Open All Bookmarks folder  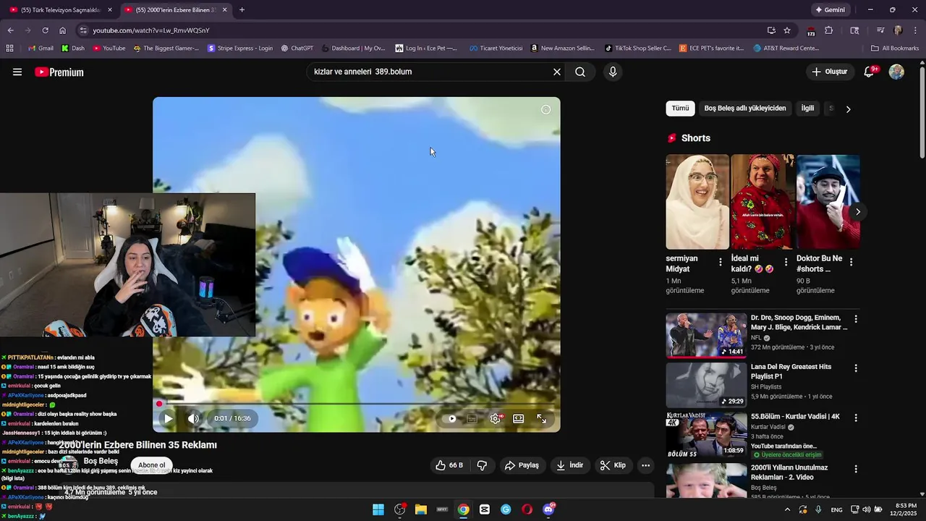(x=895, y=48)
